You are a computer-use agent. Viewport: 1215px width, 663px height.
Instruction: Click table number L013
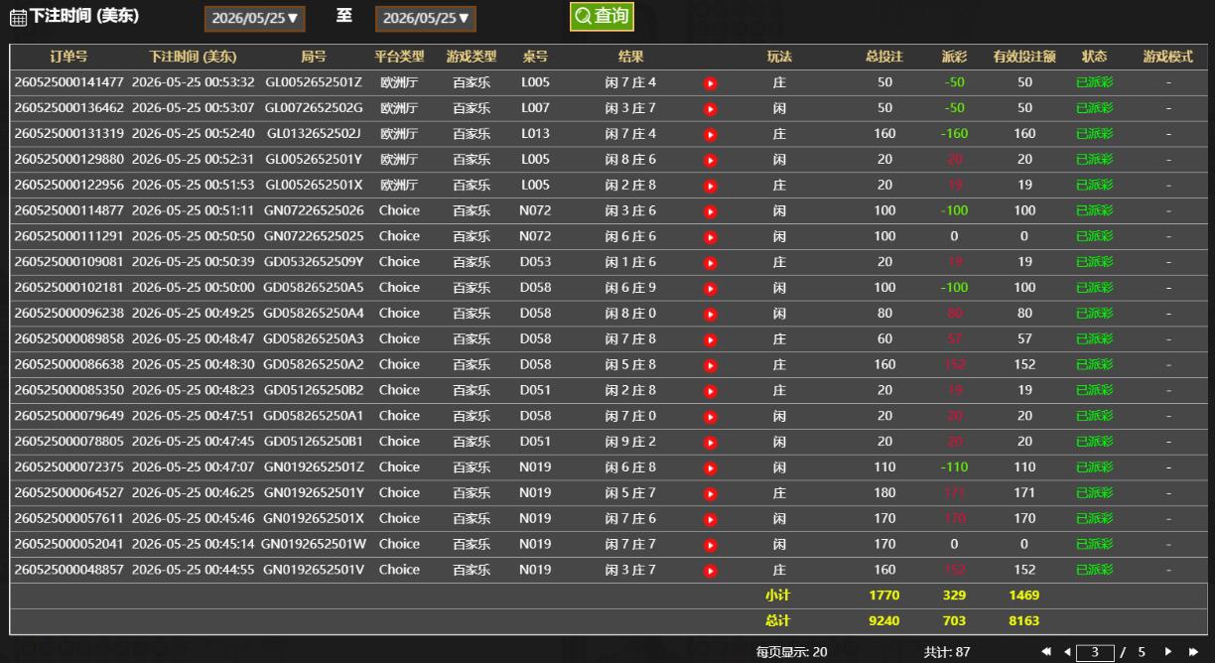click(535, 134)
